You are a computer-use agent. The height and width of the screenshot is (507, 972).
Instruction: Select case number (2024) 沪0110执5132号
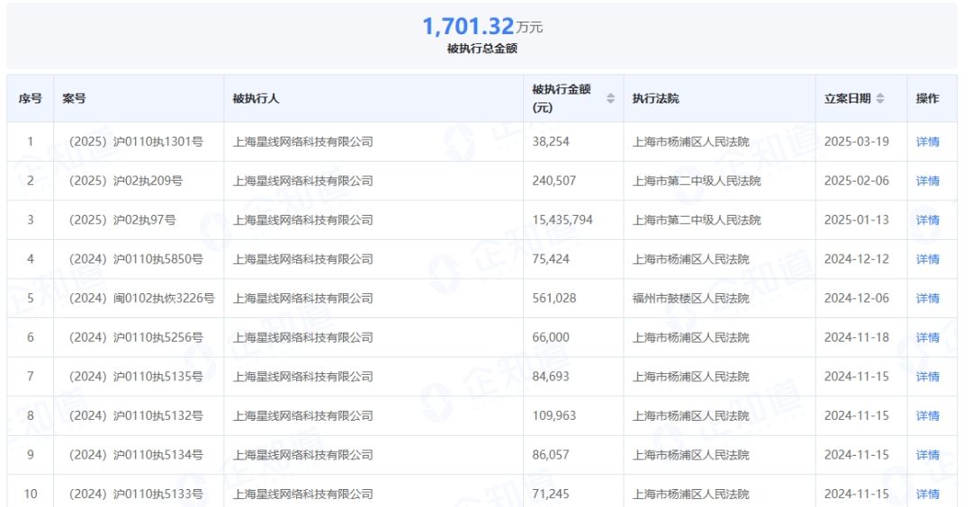(134, 415)
